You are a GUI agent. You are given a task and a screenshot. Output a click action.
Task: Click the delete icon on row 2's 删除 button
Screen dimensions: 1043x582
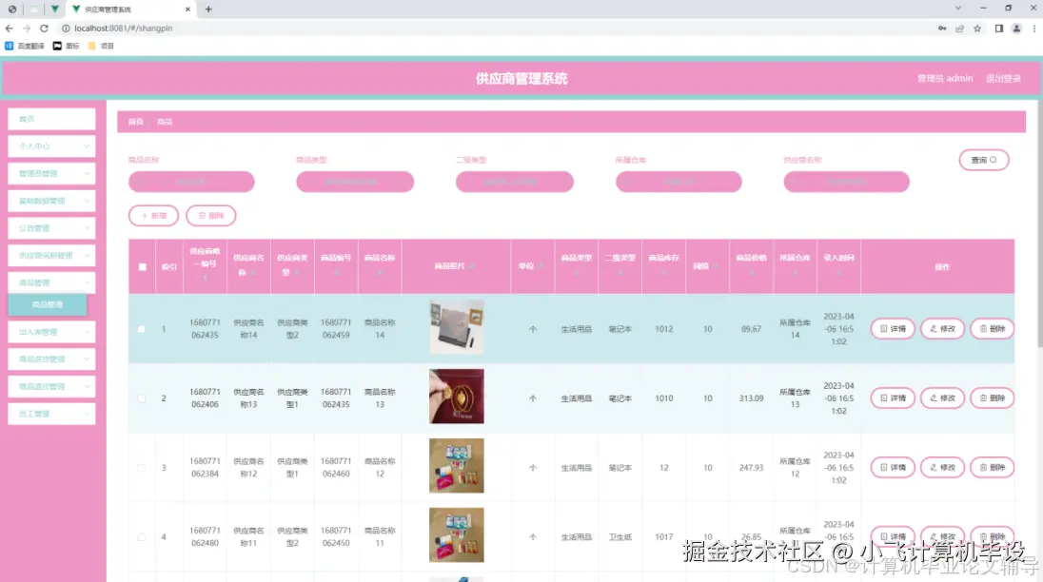(983, 398)
